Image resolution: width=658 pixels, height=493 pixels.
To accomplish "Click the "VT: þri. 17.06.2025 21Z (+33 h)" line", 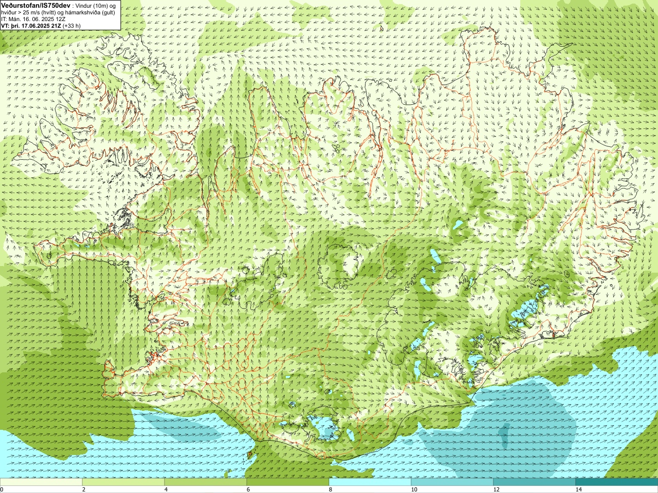I will point(41,25).
